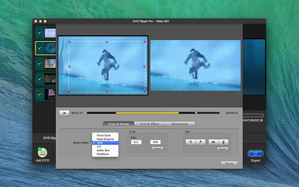Toggle checkbox for first video title
The image size is (299, 187).
tap(40, 32)
